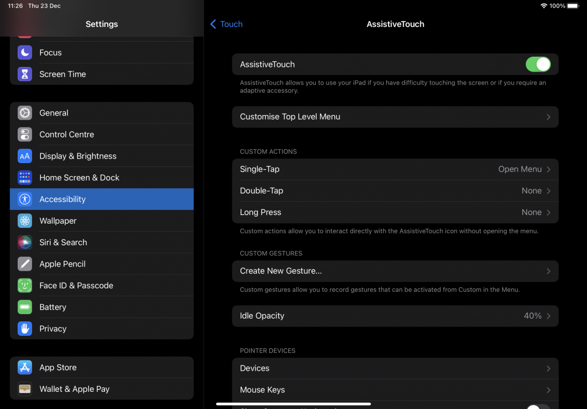Tap Create New Gesture... label
Image resolution: width=587 pixels, height=409 pixels.
pos(281,271)
